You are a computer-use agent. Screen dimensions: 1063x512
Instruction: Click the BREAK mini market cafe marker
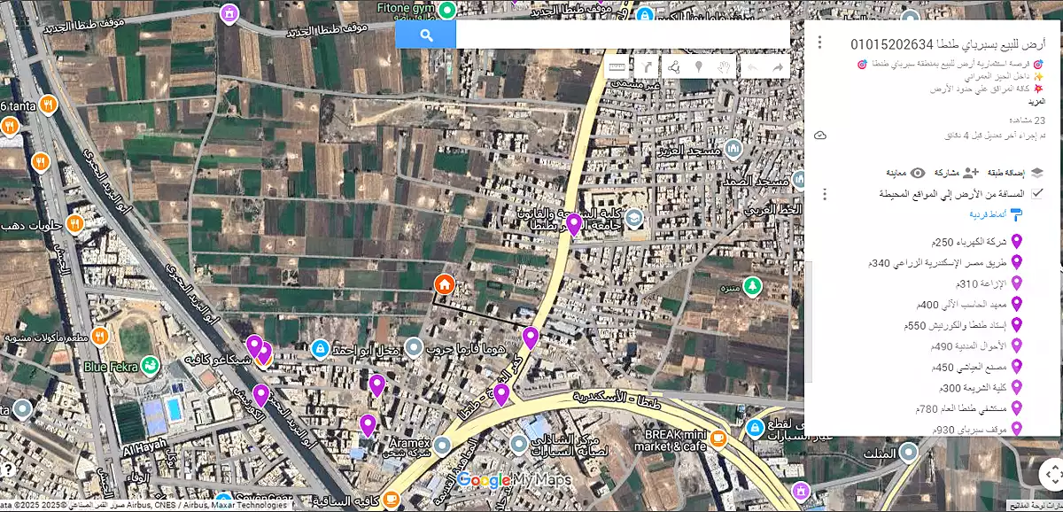click(x=718, y=437)
